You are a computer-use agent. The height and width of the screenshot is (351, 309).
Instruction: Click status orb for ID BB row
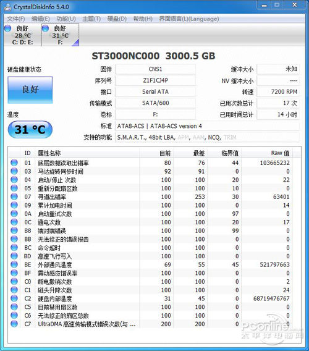(x=14, y=239)
